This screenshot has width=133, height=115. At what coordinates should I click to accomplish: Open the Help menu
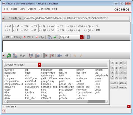click(x=55, y=9)
